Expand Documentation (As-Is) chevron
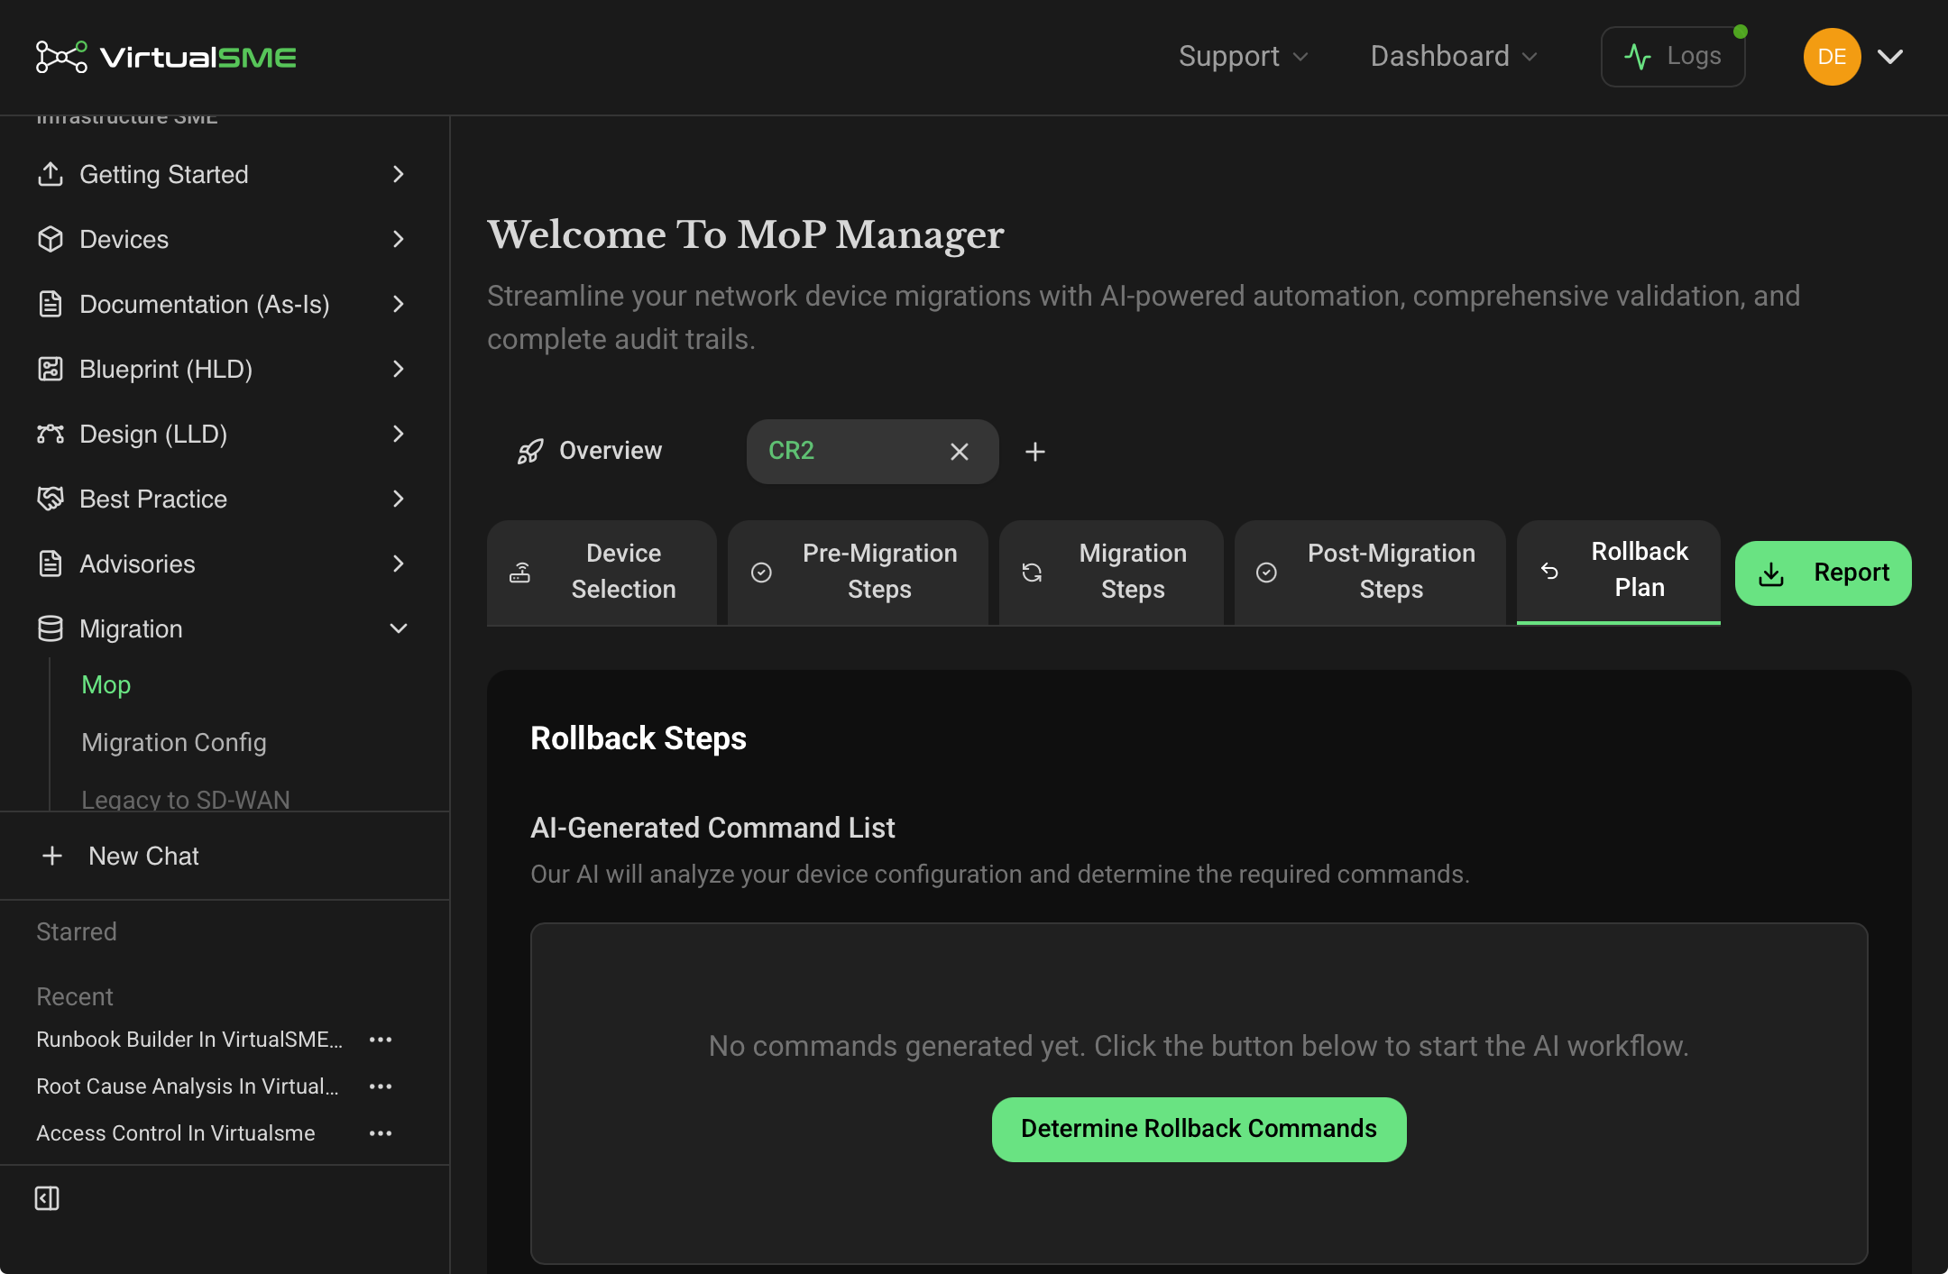 tap(399, 304)
